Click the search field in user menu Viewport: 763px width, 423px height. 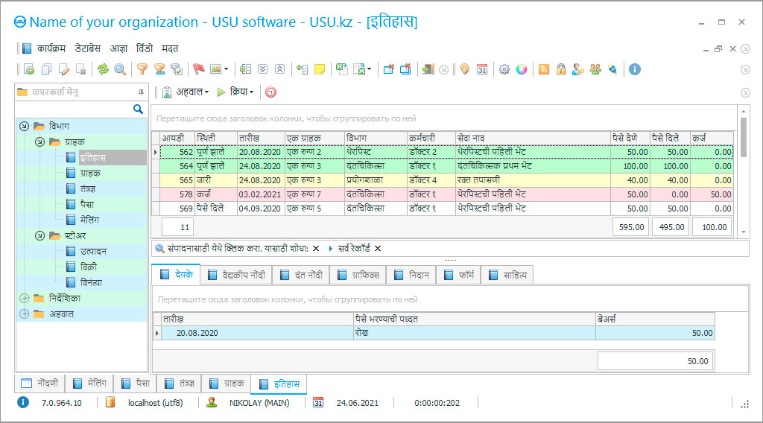tap(75, 109)
